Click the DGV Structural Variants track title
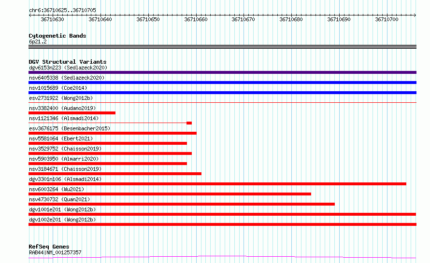 point(68,62)
